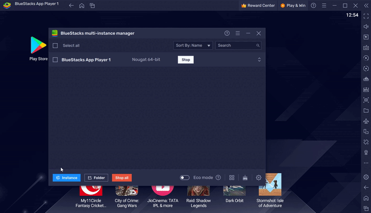
Task: Click the cursor lock icon in sidebar
Action: tap(366, 37)
